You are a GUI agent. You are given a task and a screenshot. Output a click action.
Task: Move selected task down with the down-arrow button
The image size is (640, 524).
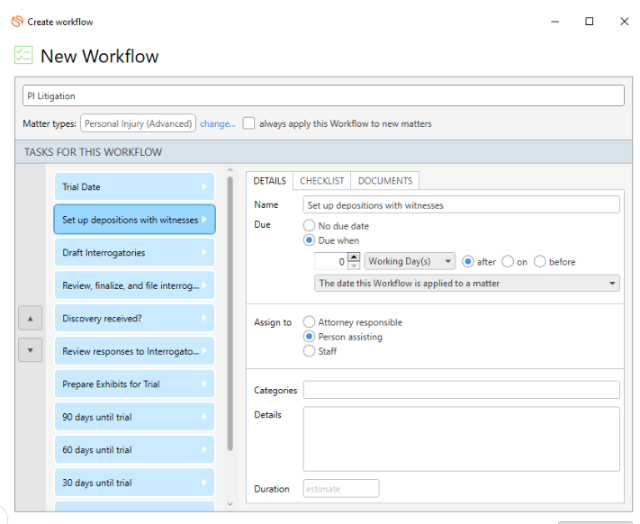tap(31, 350)
